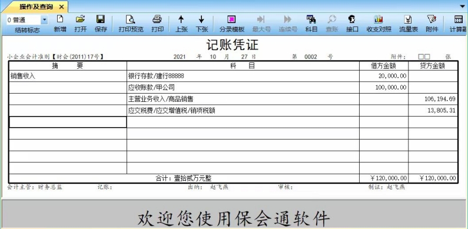Open 收支对照 income-expense comparison
The image size is (468, 229).
(x=379, y=24)
